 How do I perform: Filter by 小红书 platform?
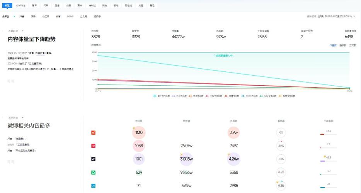(46, 17)
